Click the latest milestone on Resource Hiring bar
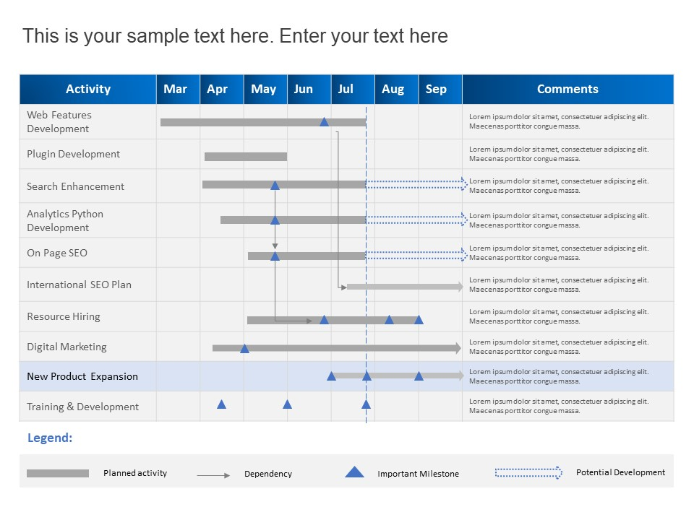 pos(419,320)
